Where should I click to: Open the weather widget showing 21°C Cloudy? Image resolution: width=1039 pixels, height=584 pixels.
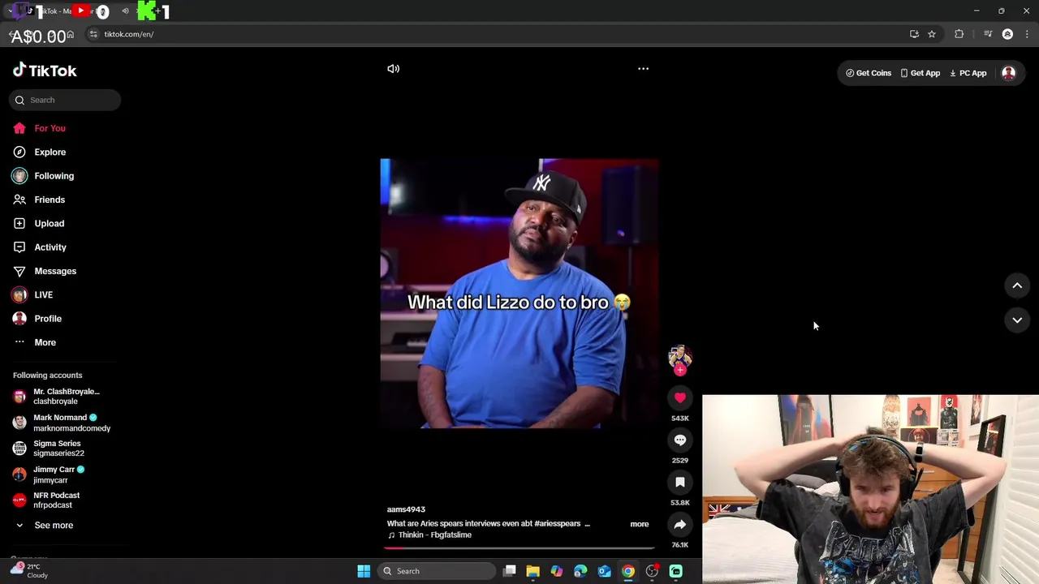click(29, 571)
